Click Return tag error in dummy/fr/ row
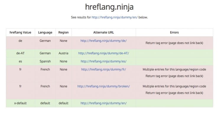 174,76
